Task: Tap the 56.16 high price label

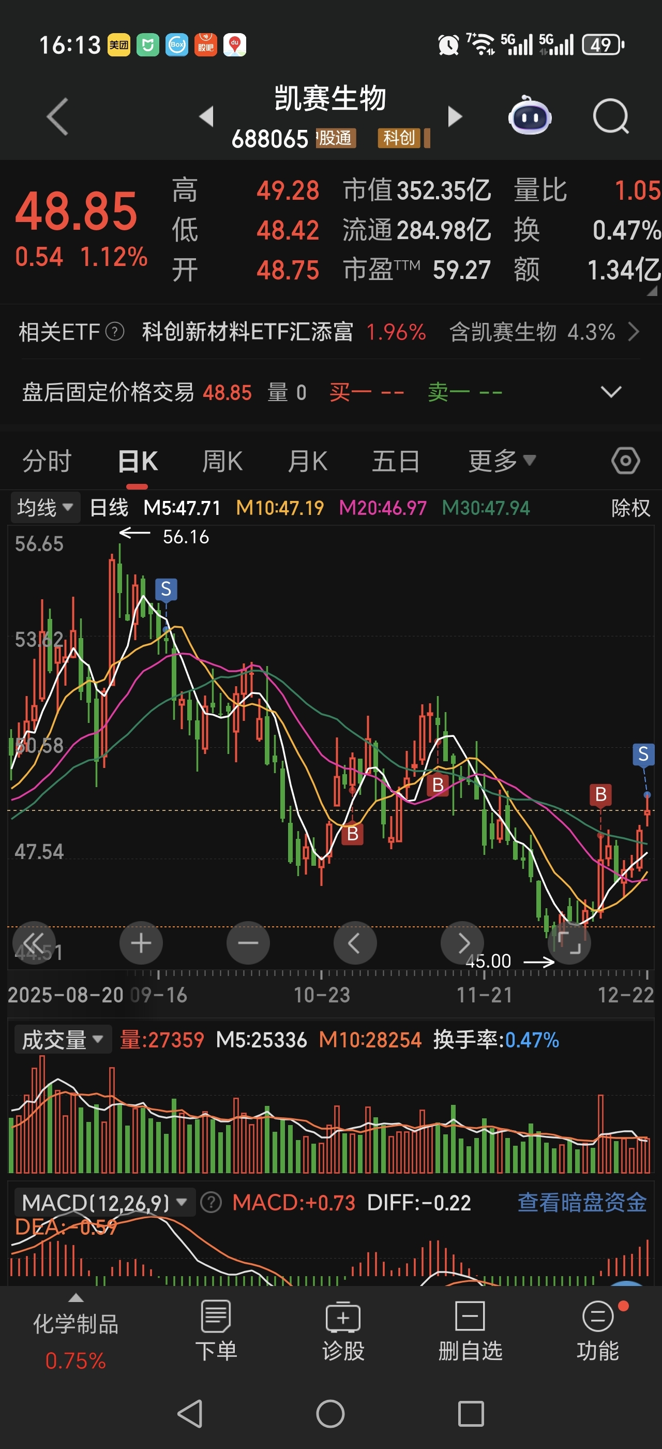Action: click(x=186, y=537)
